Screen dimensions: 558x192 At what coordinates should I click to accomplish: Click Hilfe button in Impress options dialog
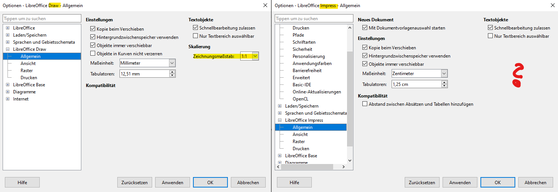coord(294,182)
